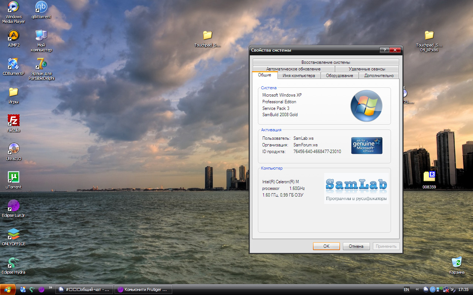Select the ONLYOFFICE desktop shortcut

(x=14, y=234)
